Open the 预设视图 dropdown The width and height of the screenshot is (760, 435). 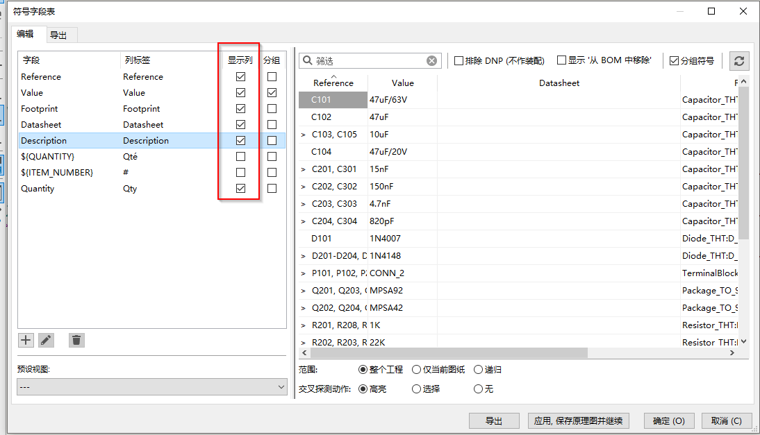tap(151, 386)
